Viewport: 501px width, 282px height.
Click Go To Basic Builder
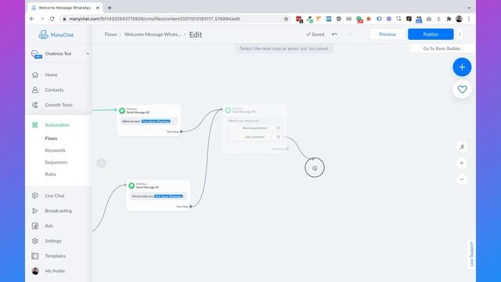[442, 49]
